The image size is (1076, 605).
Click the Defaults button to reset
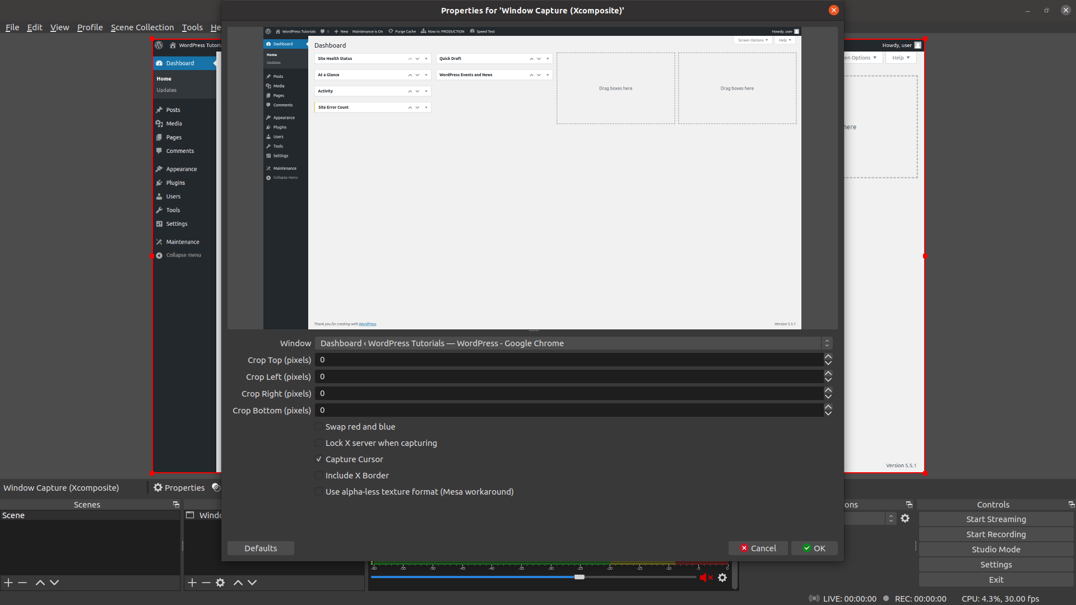point(261,547)
